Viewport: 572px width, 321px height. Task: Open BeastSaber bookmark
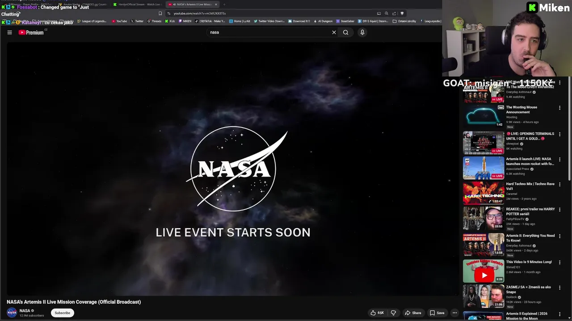click(345, 21)
